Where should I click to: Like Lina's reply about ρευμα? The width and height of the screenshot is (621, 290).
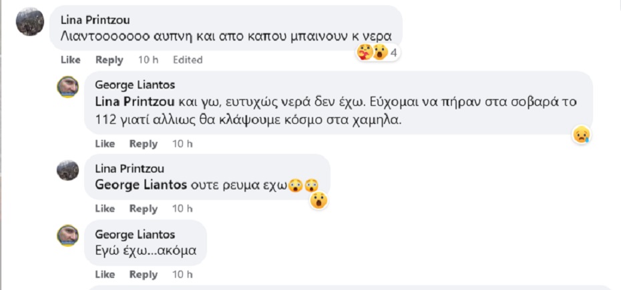105,209
